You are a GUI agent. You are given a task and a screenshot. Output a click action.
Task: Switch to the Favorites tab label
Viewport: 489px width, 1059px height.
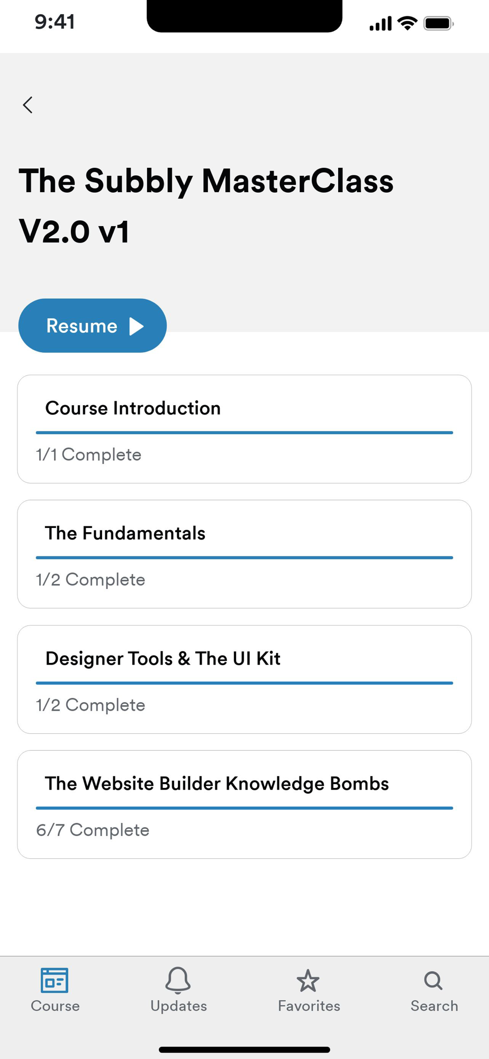(x=309, y=1006)
